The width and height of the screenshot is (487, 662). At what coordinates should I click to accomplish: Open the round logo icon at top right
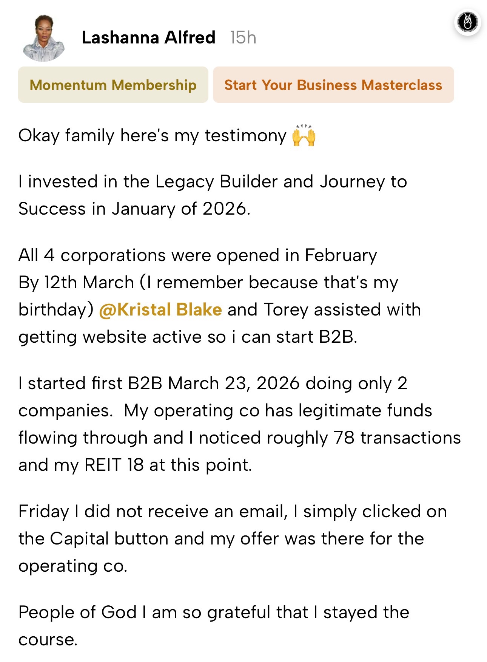(468, 22)
